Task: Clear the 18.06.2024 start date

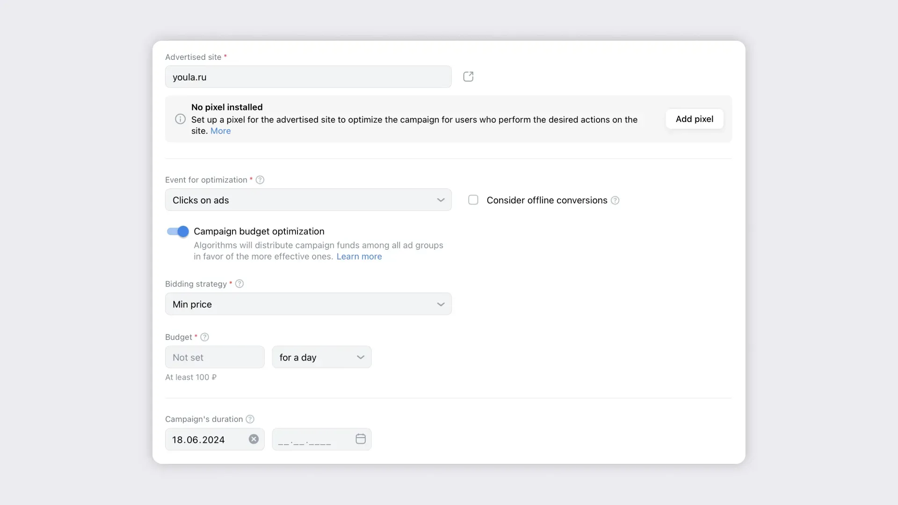Action: 253,440
